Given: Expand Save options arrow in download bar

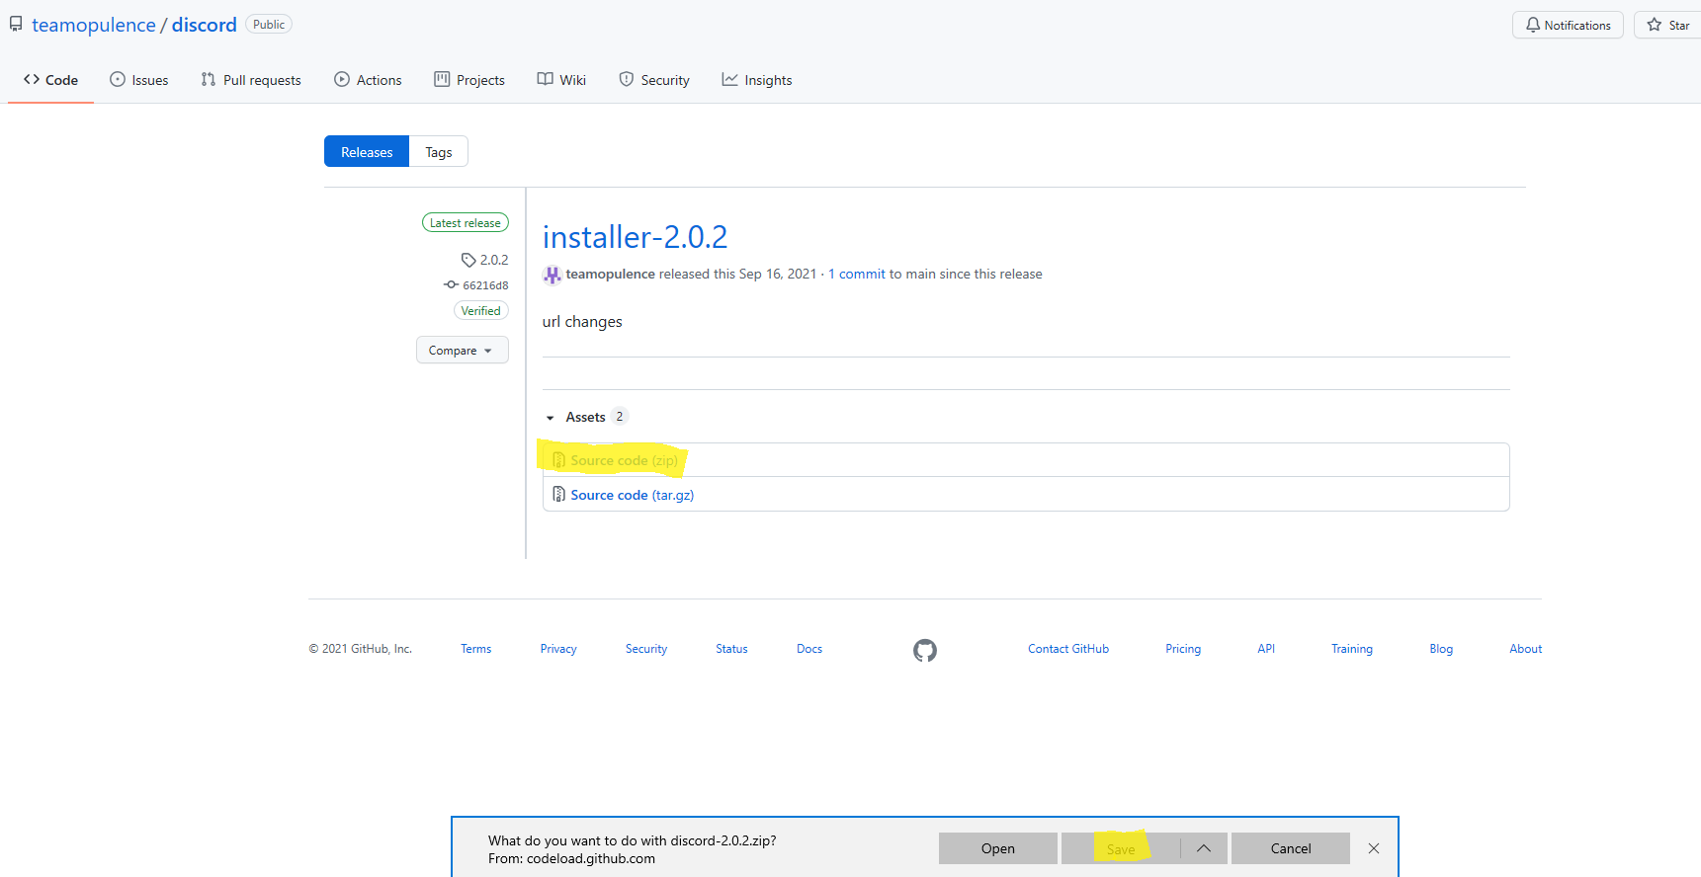Looking at the screenshot, I should [x=1204, y=848].
